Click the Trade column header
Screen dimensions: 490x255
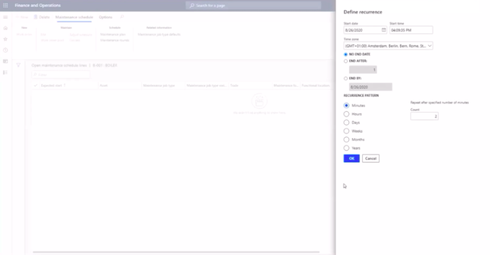click(234, 86)
